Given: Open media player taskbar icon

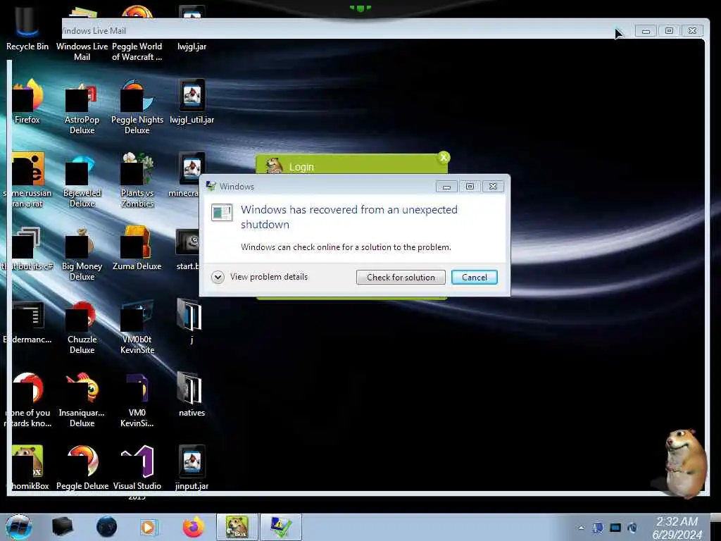Looking at the screenshot, I should (149, 527).
